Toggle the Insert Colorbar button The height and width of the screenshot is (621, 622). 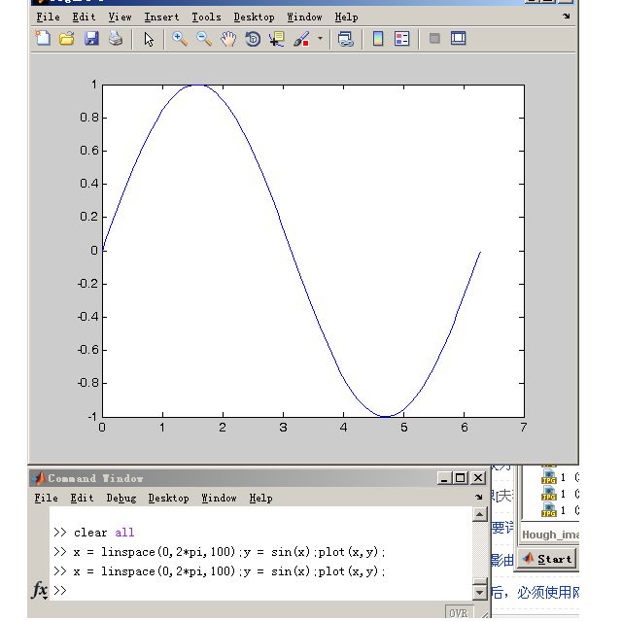[x=378, y=39]
